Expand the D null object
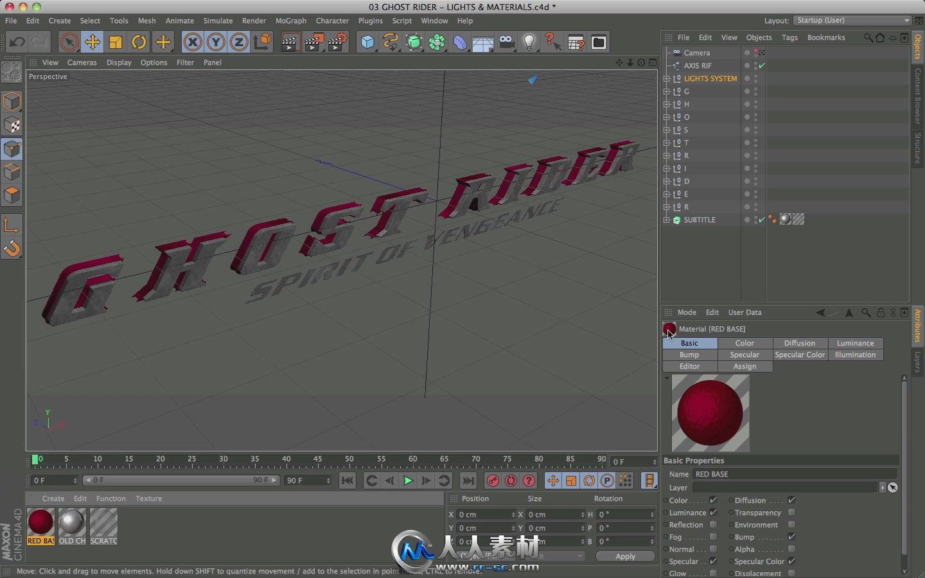 click(x=667, y=181)
